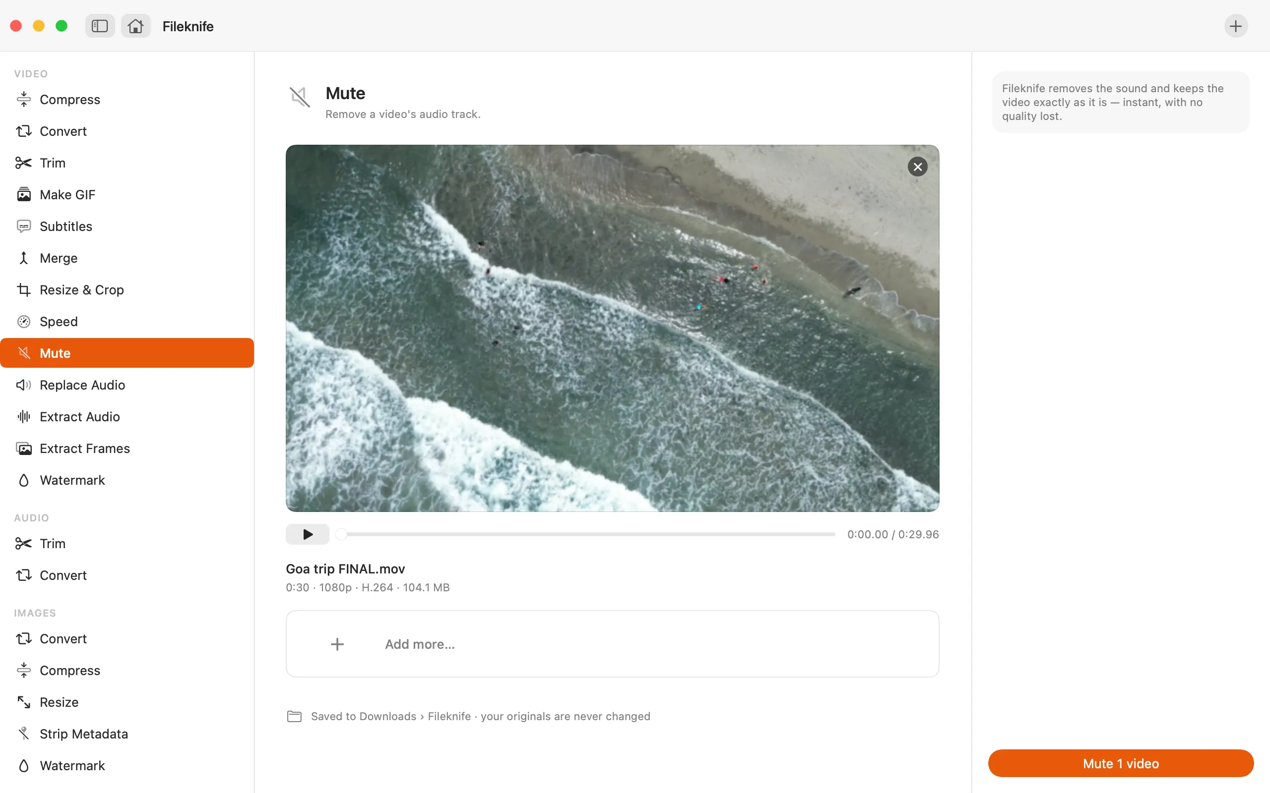This screenshot has height=793, width=1270.
Task: Select the Mute tool in sidebar
Action: [x=127, y=353]
